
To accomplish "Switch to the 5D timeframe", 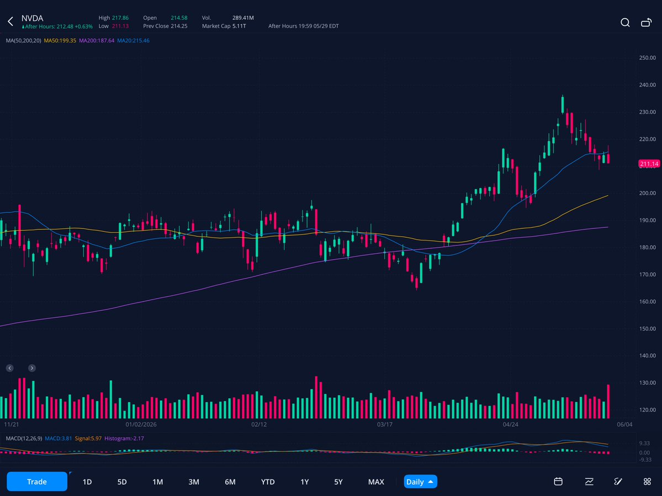I will click(122, 482).
